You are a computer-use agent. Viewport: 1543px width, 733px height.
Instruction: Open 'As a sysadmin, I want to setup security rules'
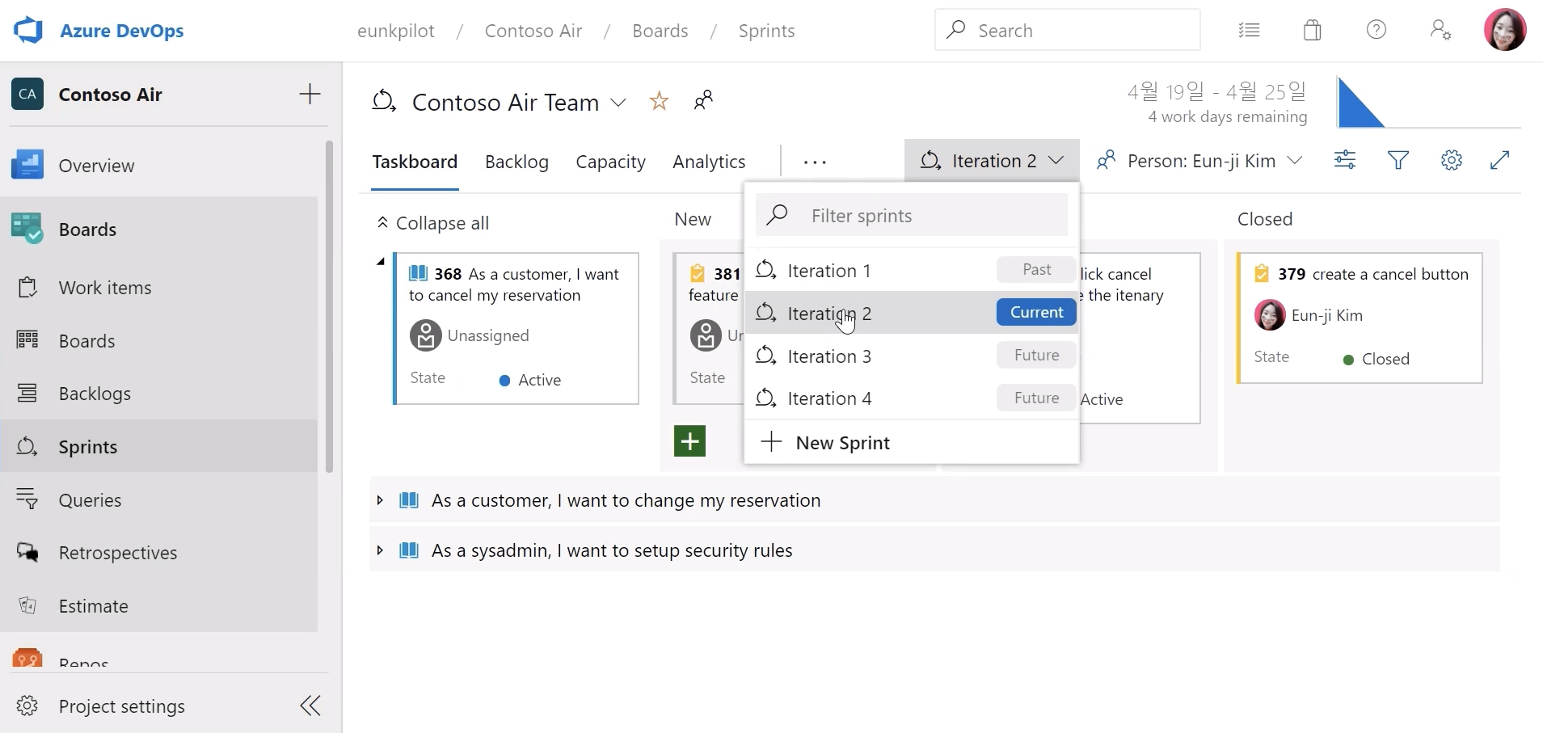pos(612,550)
